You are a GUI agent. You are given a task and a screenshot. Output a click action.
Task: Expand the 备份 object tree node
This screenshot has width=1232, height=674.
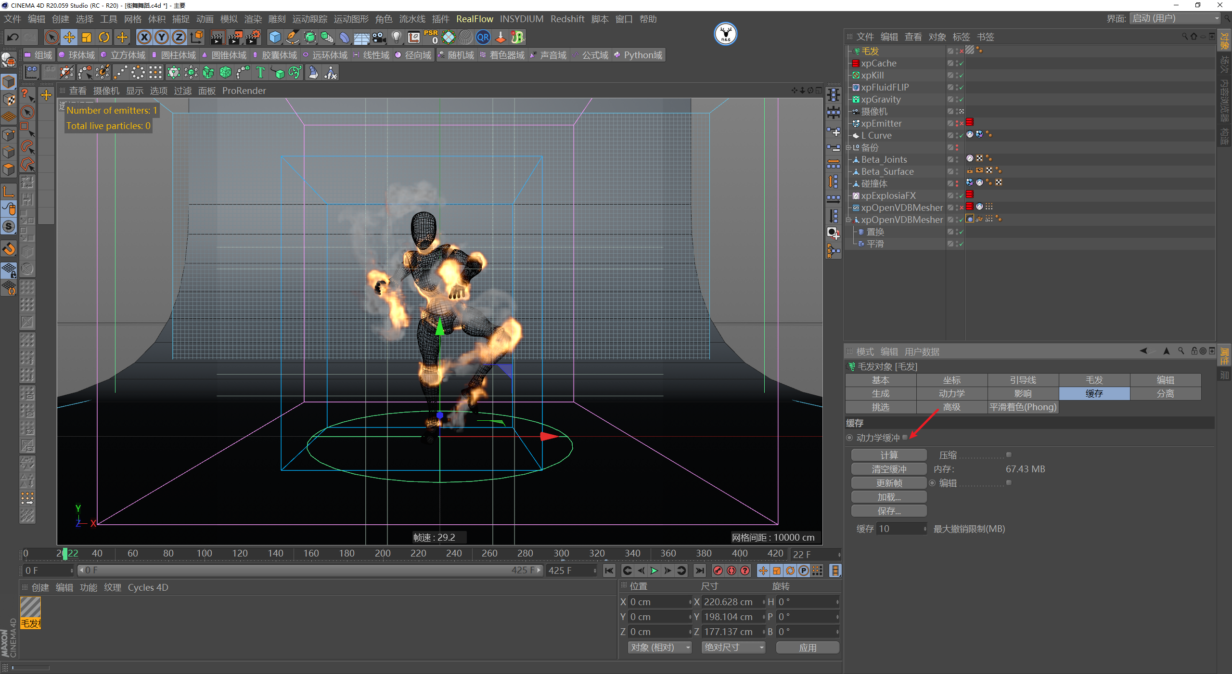click(x=848, y=148)
